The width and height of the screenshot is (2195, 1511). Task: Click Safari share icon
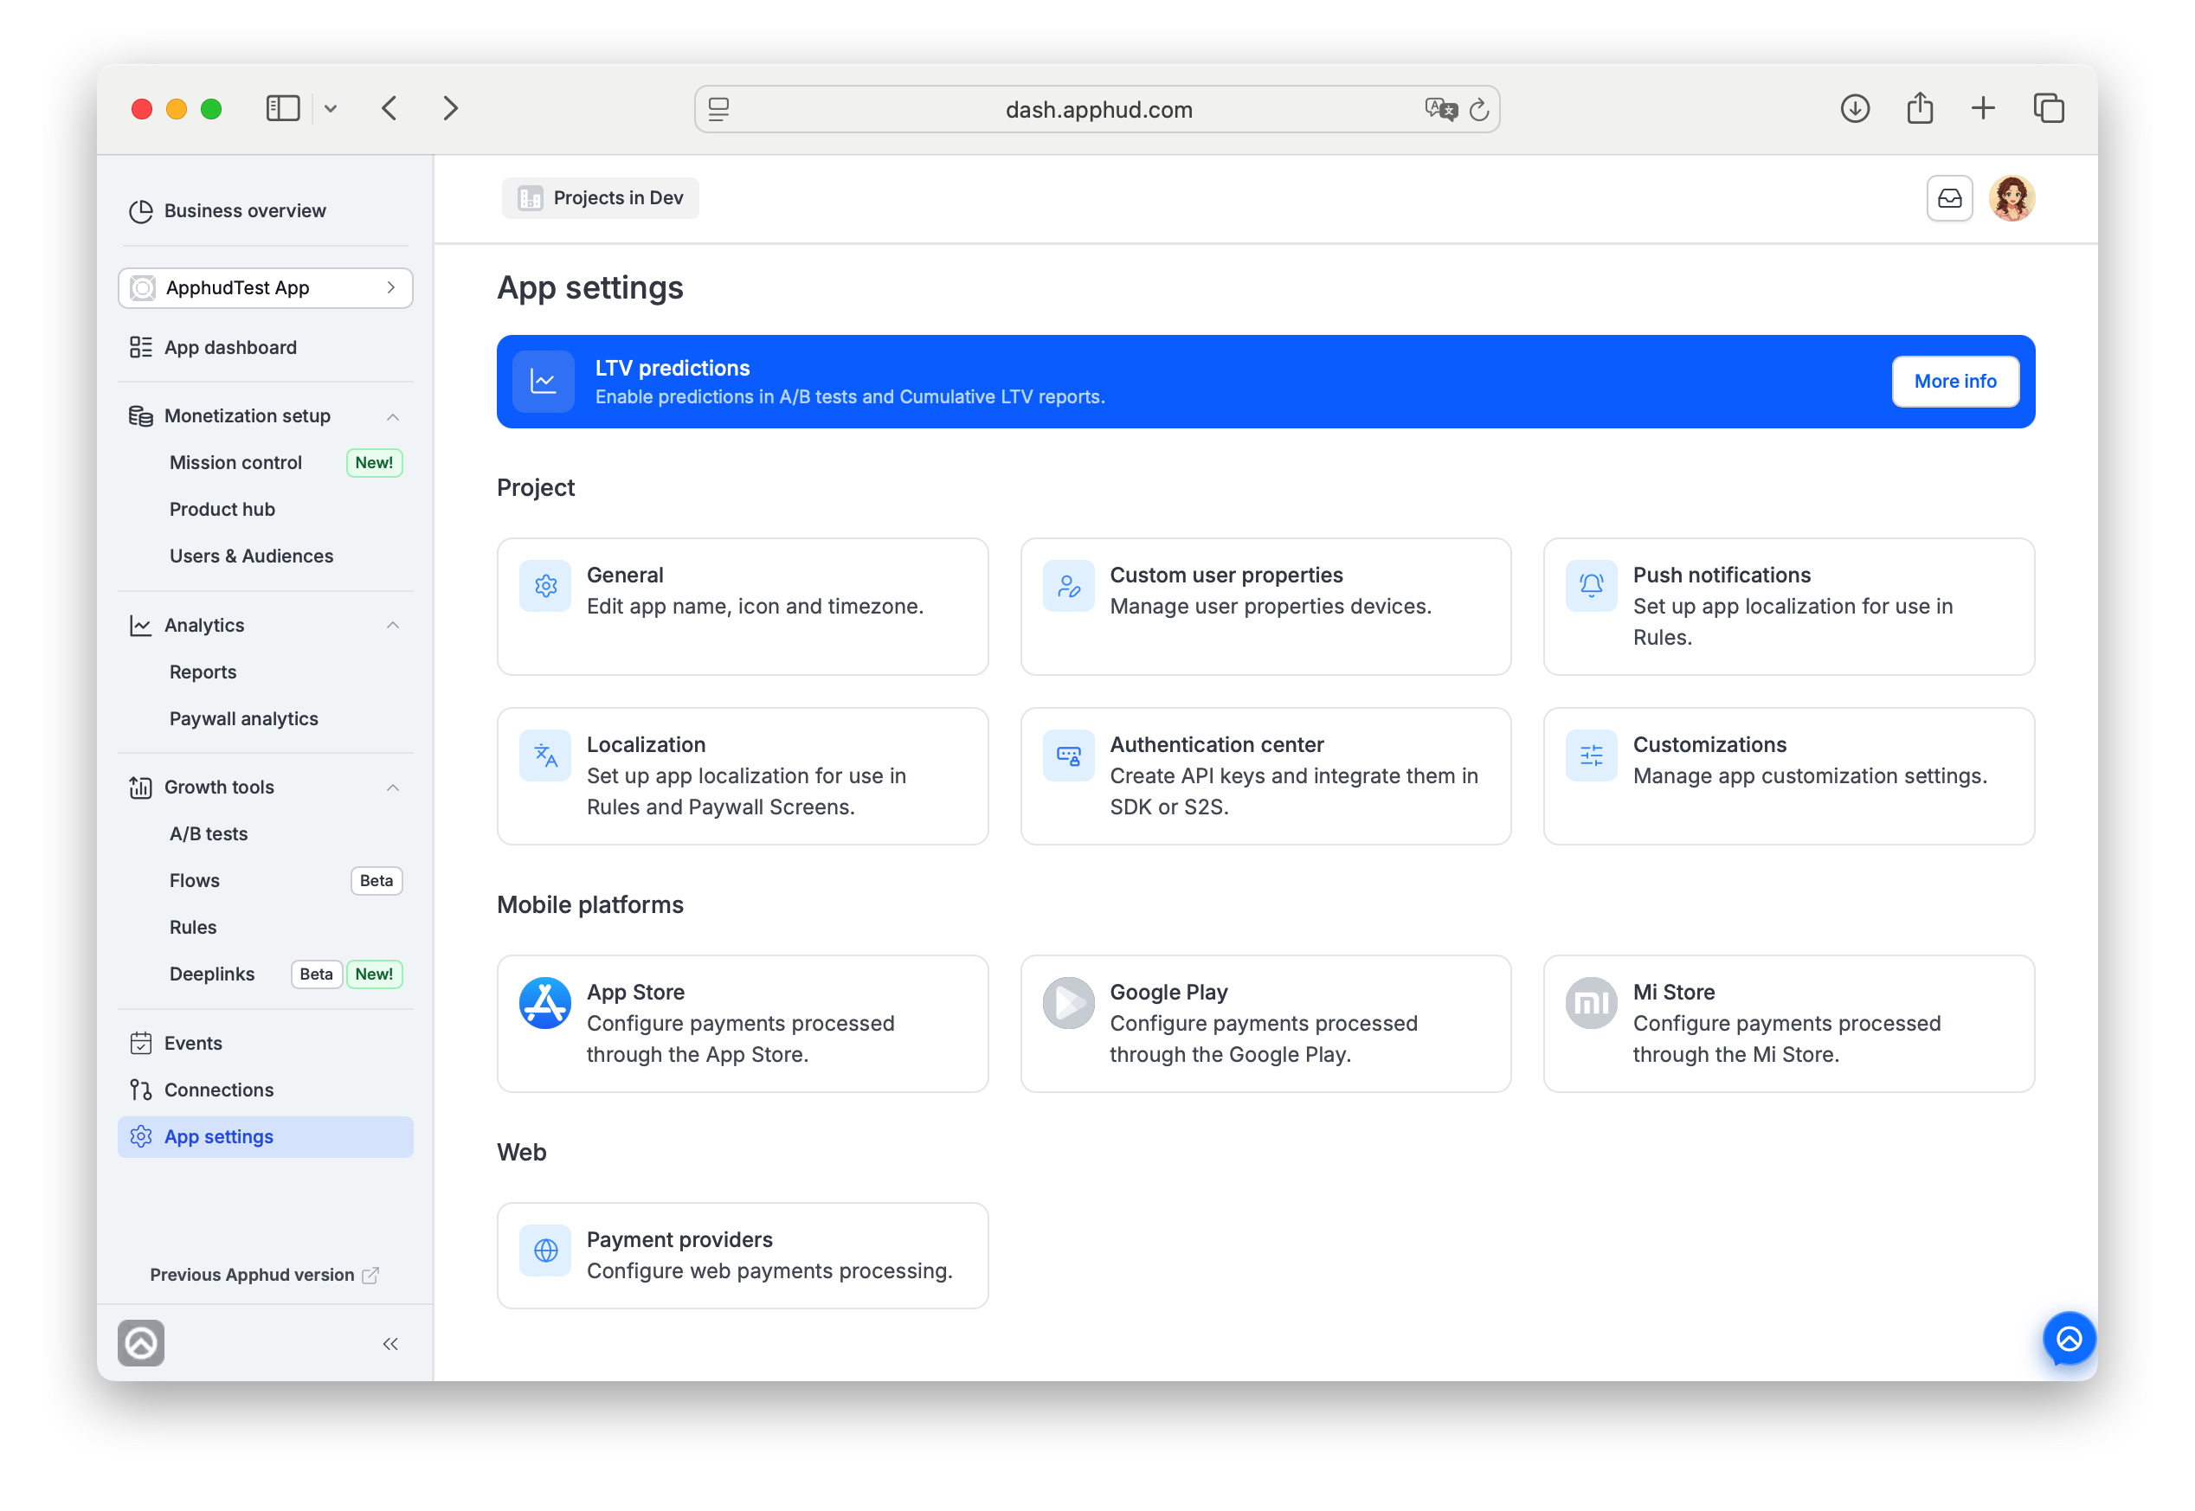click(1920, 108)
